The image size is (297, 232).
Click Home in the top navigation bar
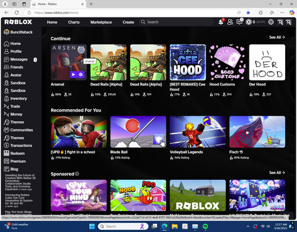52,22
